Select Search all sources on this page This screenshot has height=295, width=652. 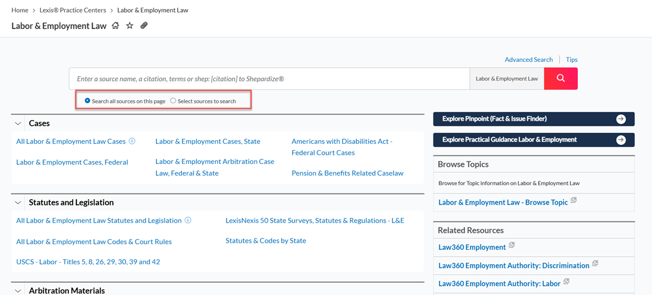125,101
